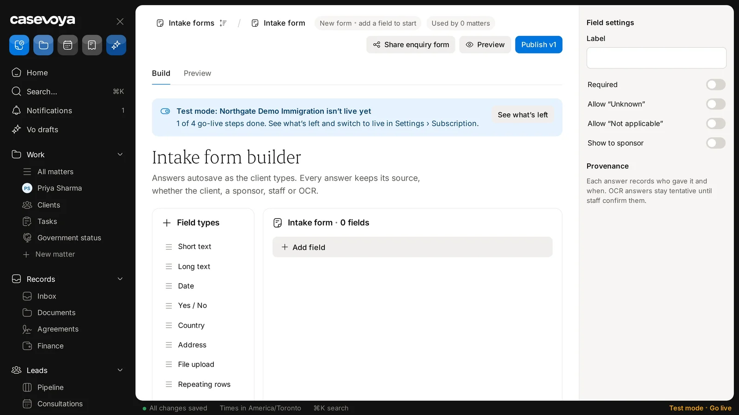Open the sparkle AI icon button
Image resolution: width=739 pixels, height=415 pixels.
pos(116,45)
